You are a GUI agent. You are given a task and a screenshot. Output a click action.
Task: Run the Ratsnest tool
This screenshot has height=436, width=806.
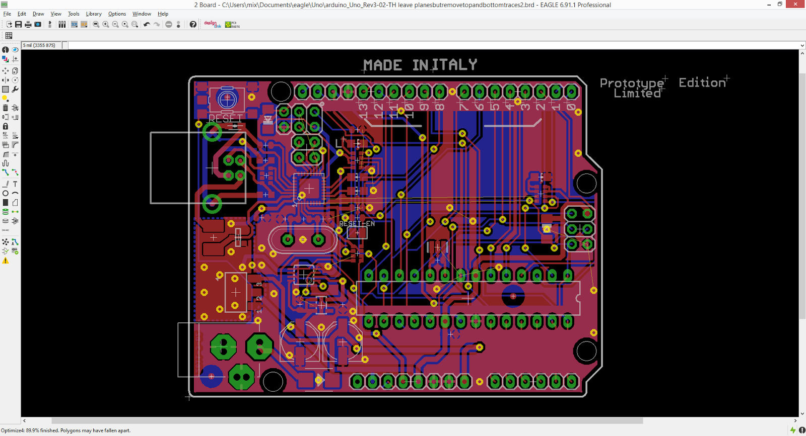(x=6, y=242)
